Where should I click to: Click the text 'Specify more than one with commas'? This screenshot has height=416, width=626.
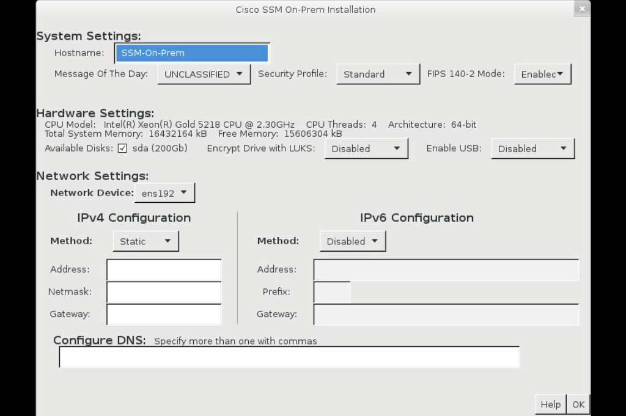[235, 341]
